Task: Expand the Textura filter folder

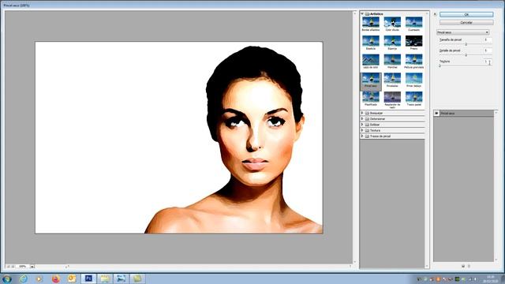Action: tap(362, 130)
